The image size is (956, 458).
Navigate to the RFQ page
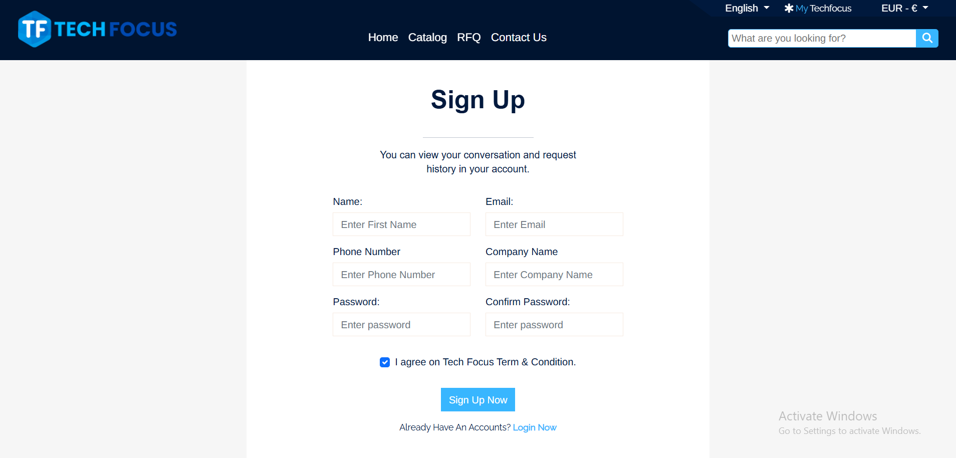468,37
